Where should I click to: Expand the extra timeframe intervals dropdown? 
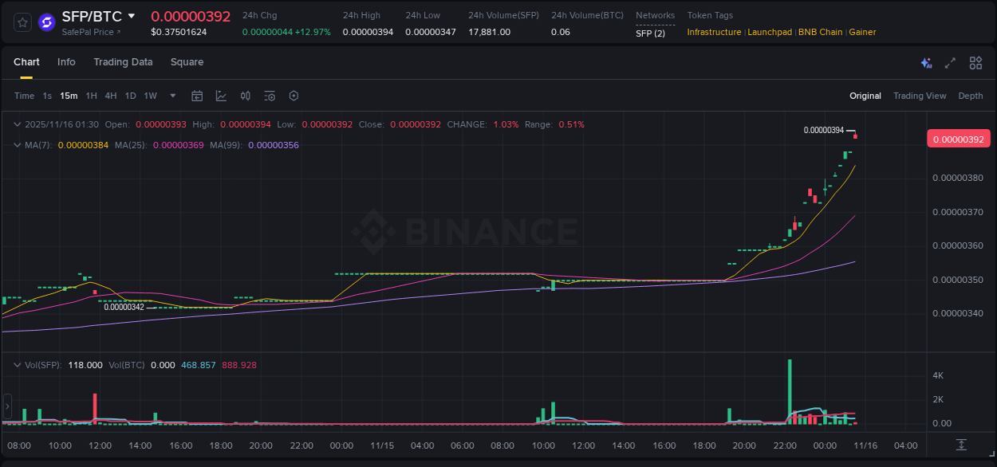coord(171,96)
